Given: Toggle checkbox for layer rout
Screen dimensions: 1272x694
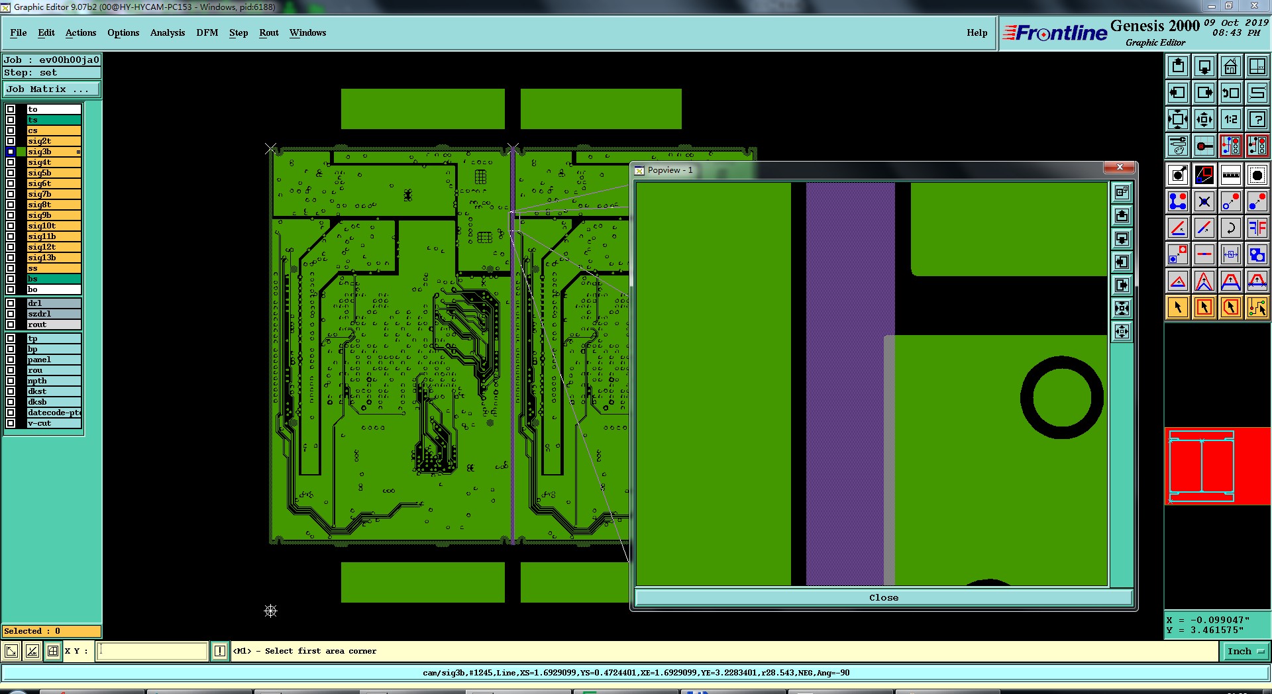Looking at the screenshot, I should [x=11, y=324].
